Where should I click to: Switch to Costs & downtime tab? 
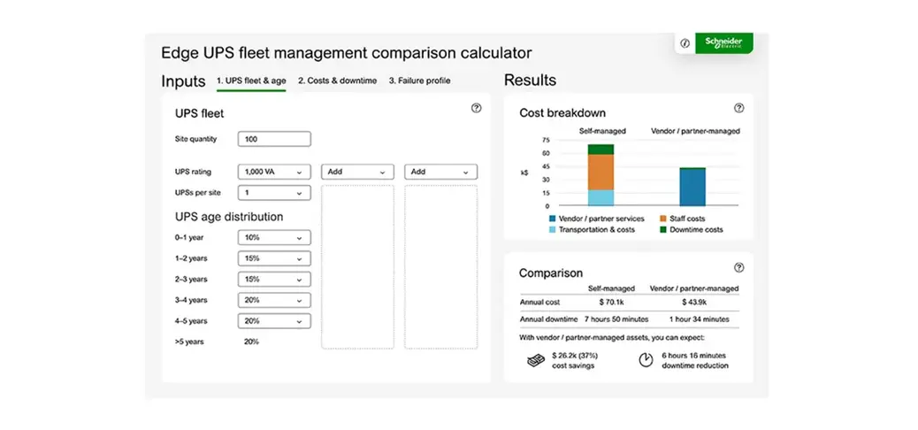(337, 81)
